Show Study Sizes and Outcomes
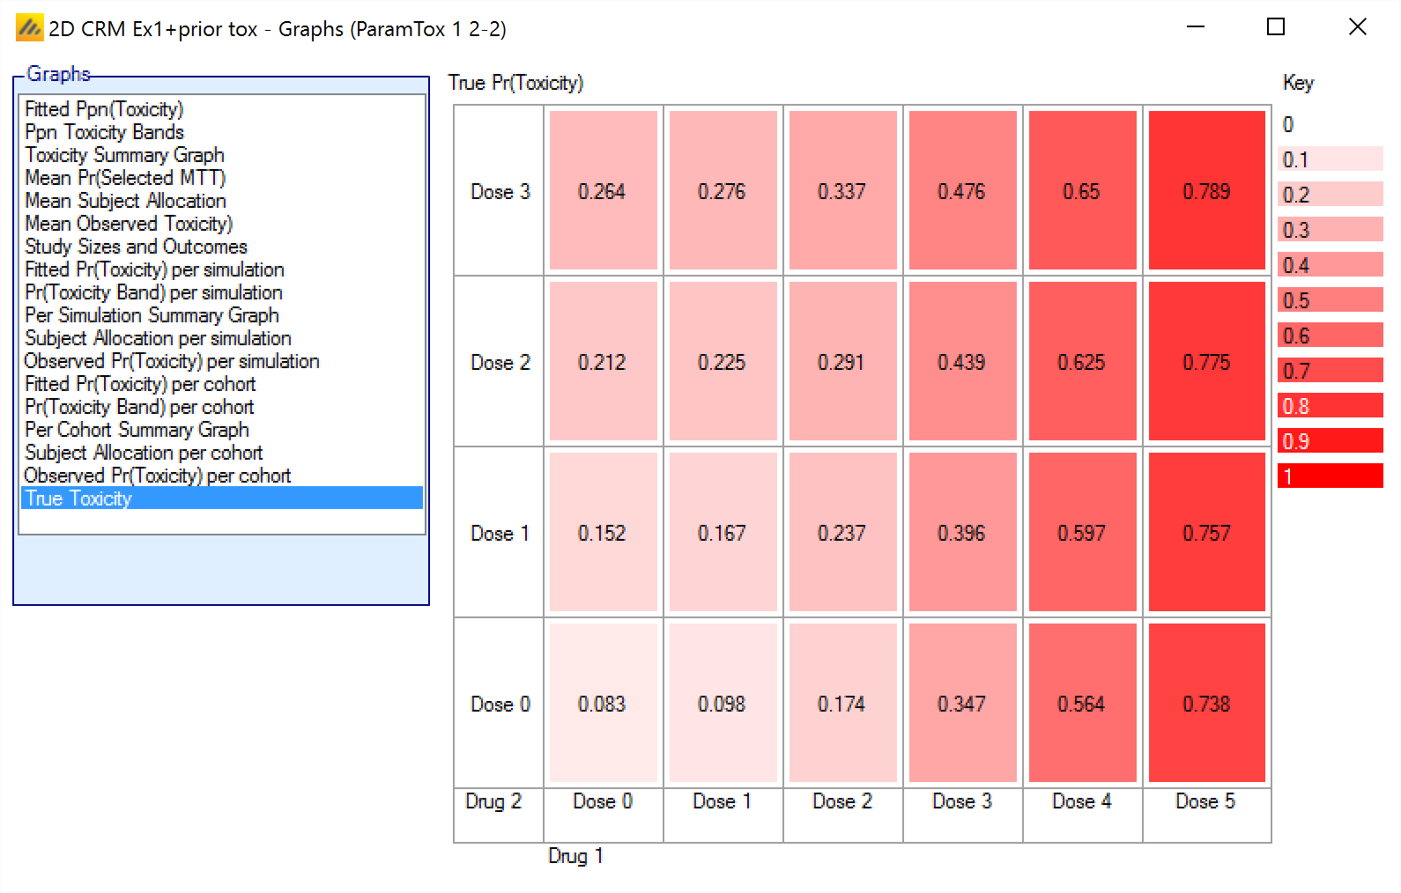This screenshot has height=893, width=1401. point(136,247)
